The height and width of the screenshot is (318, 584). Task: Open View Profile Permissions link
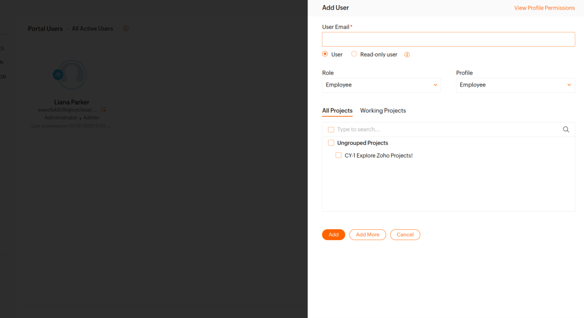544,8
